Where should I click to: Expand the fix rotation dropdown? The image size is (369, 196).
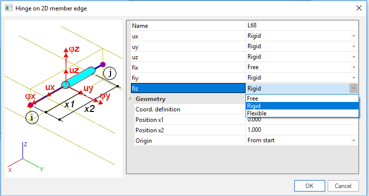(x=354, y=68)
